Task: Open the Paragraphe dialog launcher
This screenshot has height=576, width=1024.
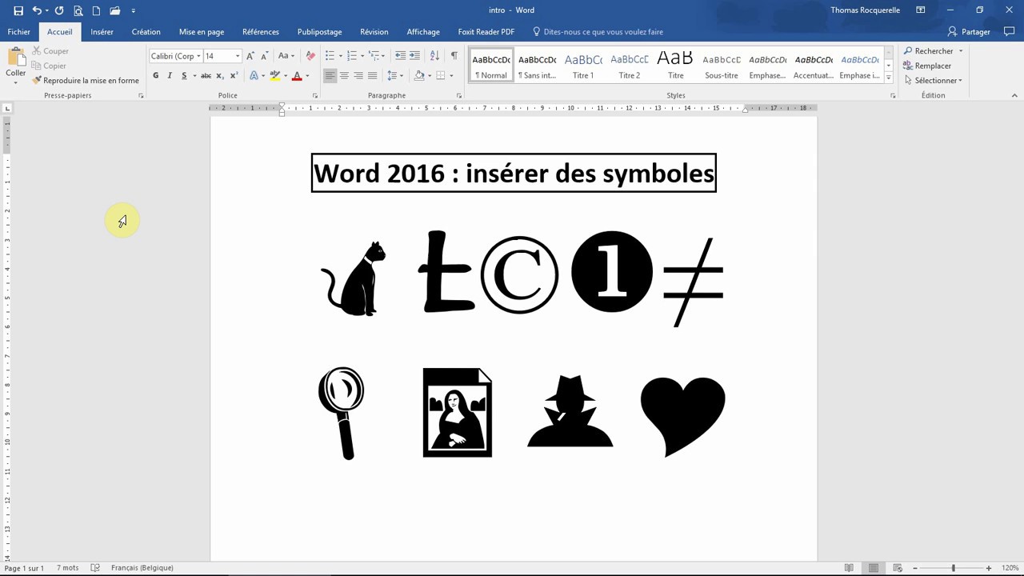Action: click(459, 96)
